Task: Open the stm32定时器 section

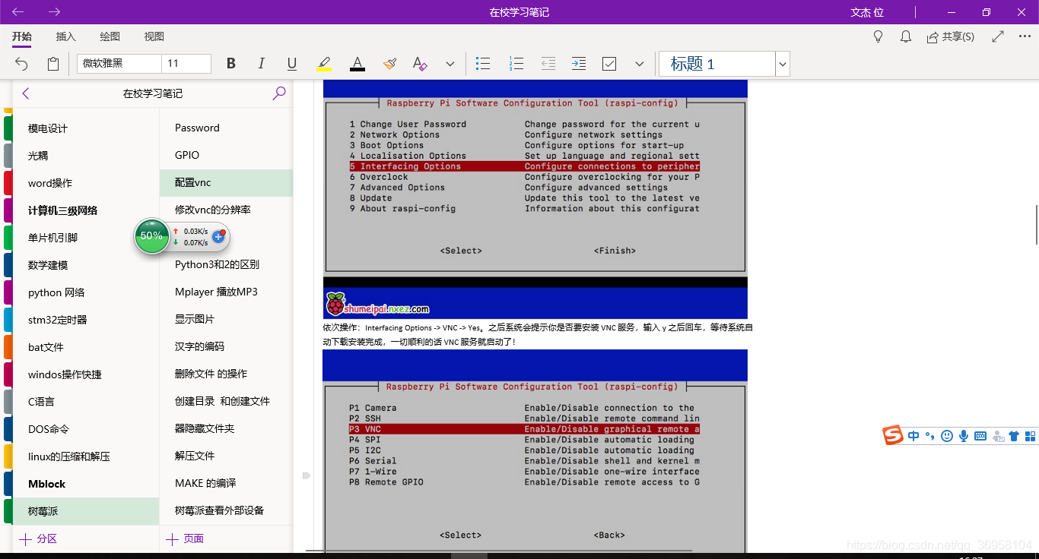Action: coord(86,320)
